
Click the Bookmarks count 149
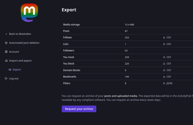click(127, 77)
